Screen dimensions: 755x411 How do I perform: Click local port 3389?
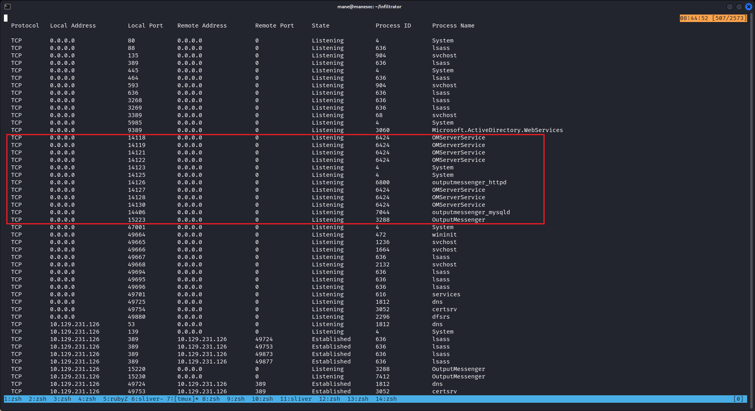coord(135,115)
